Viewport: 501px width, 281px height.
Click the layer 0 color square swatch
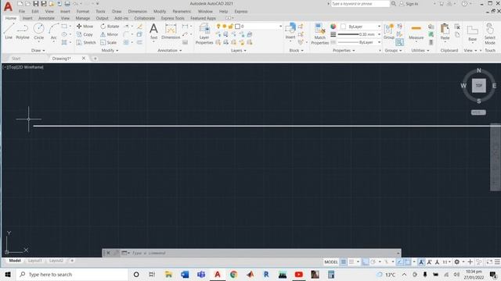[237, 26]
